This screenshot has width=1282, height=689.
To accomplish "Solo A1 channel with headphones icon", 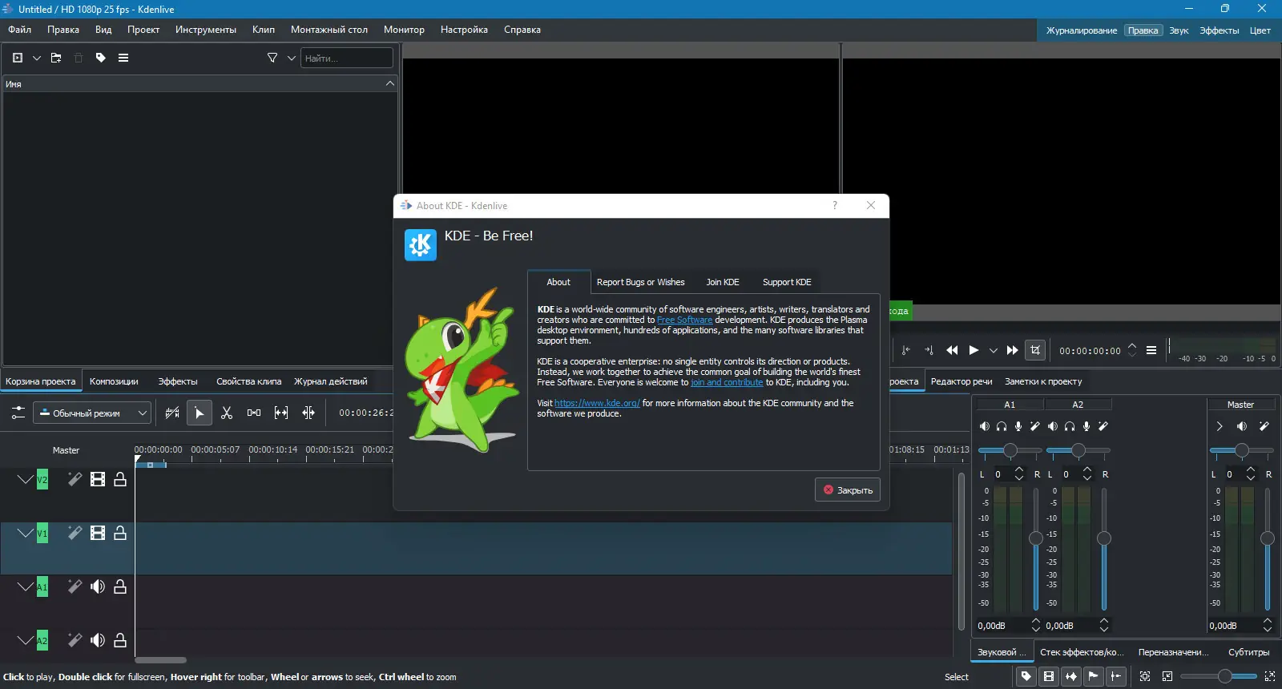I will click(x=1002, y=426).
